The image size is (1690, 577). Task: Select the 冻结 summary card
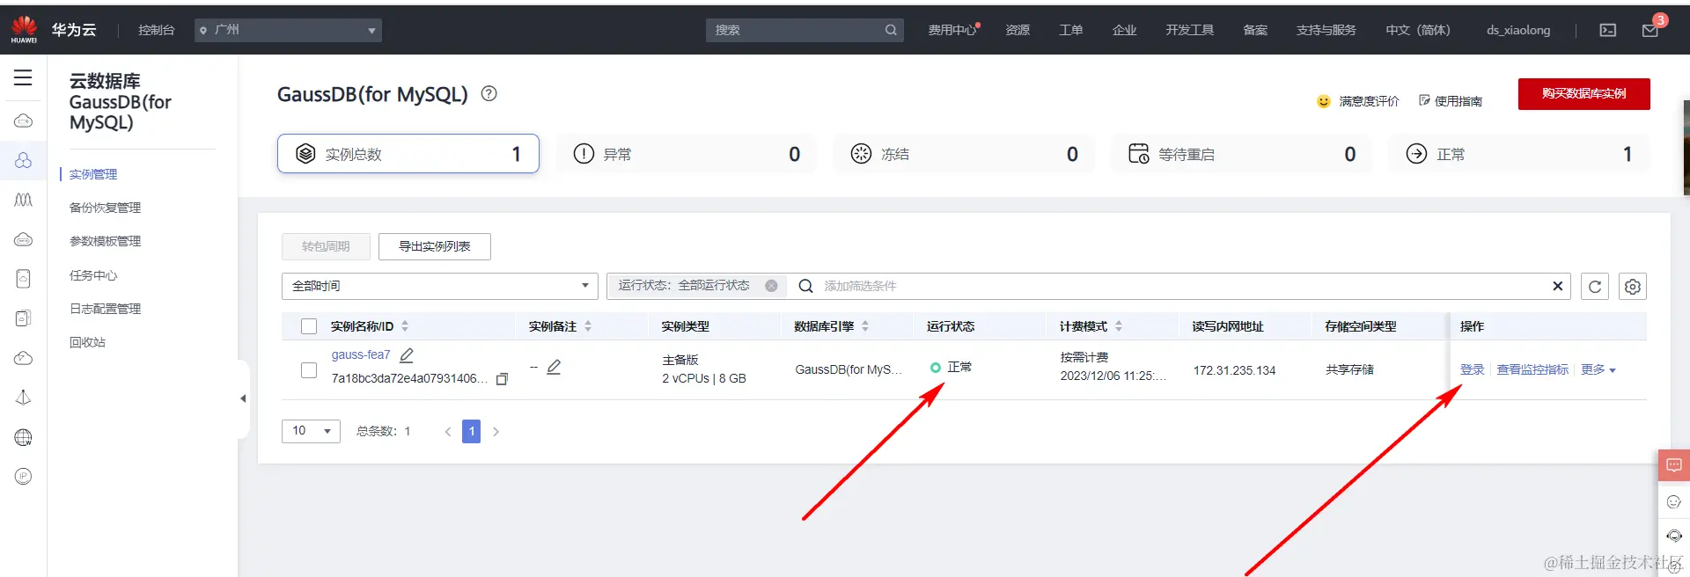(x=964, y=154)
